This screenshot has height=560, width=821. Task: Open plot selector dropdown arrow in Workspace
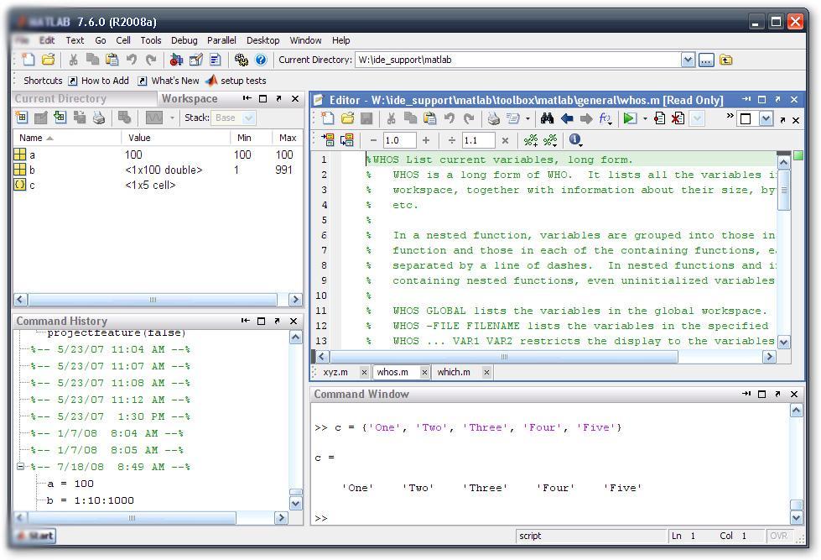pos(172,118)
